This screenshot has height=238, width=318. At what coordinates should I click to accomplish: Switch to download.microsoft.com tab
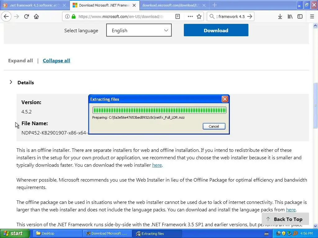[175, 5]
